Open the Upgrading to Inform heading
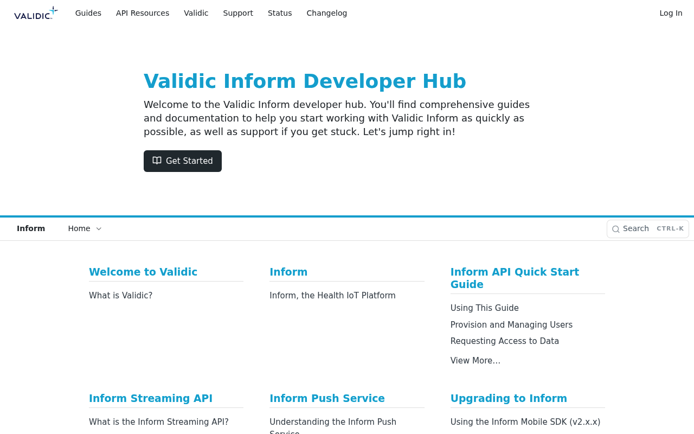The image size is (694, 434). click(x=509, y=399)
